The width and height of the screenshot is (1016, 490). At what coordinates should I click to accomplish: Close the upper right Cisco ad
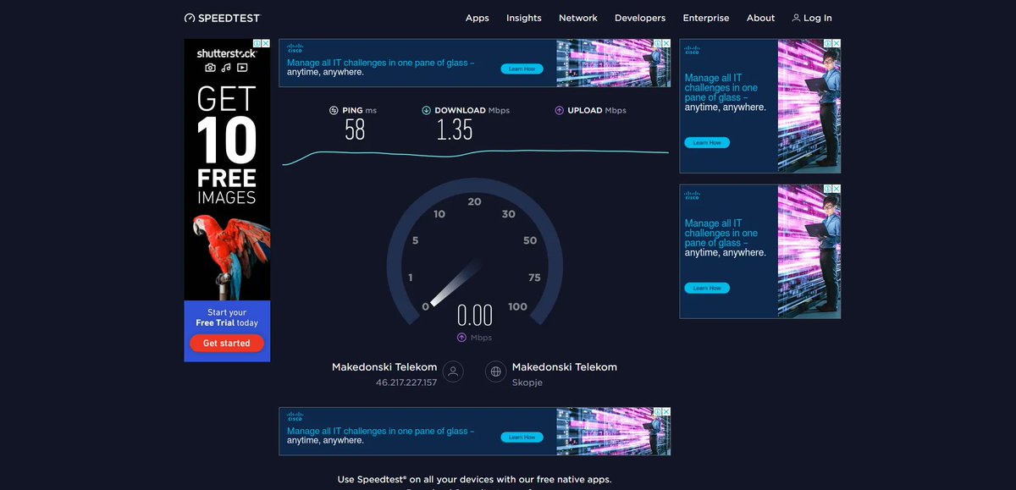point(837,43)
